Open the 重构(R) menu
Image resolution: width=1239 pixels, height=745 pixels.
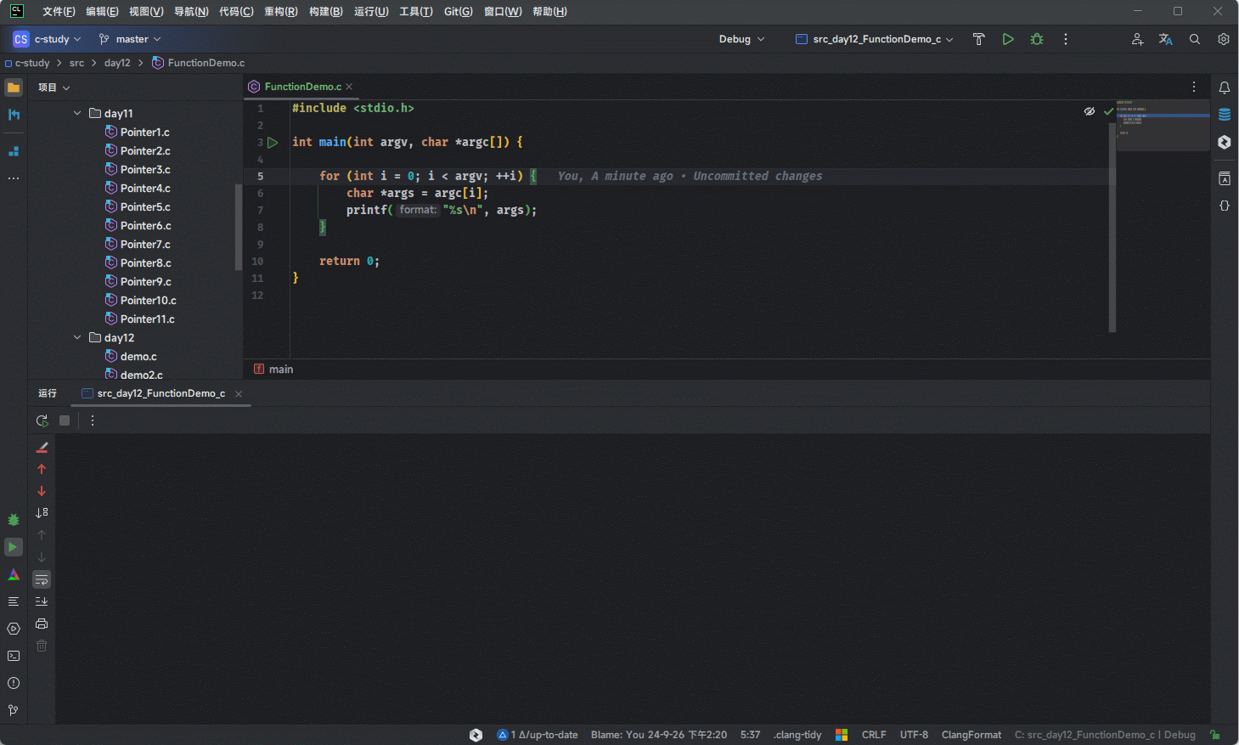tap(280, 12)
